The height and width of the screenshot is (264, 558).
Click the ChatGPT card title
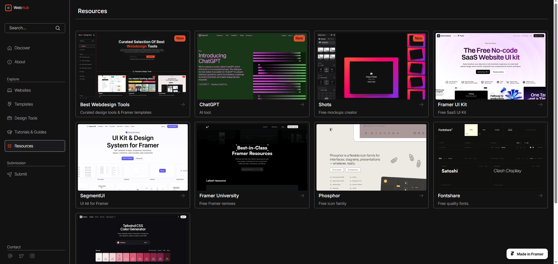pyautogui.click(x=209, y=104)
